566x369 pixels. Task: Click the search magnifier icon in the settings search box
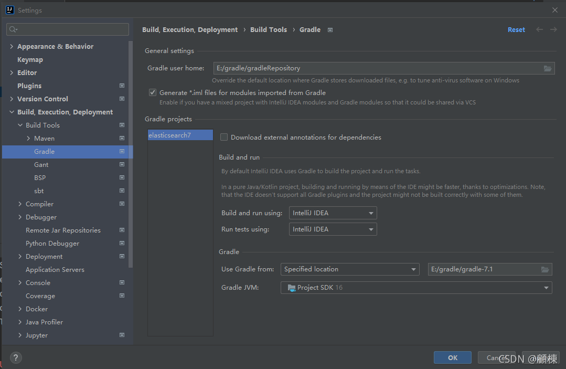13,29
